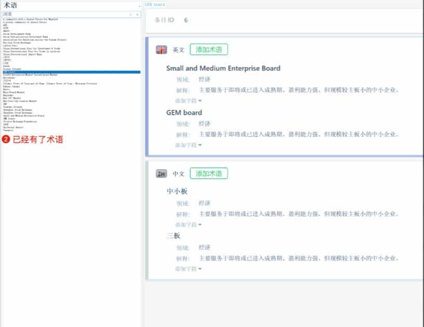Screen dimensions: 424x327
Task: Select Beijing Stock Exchange in term list
Action: click(x=17, y=43)
